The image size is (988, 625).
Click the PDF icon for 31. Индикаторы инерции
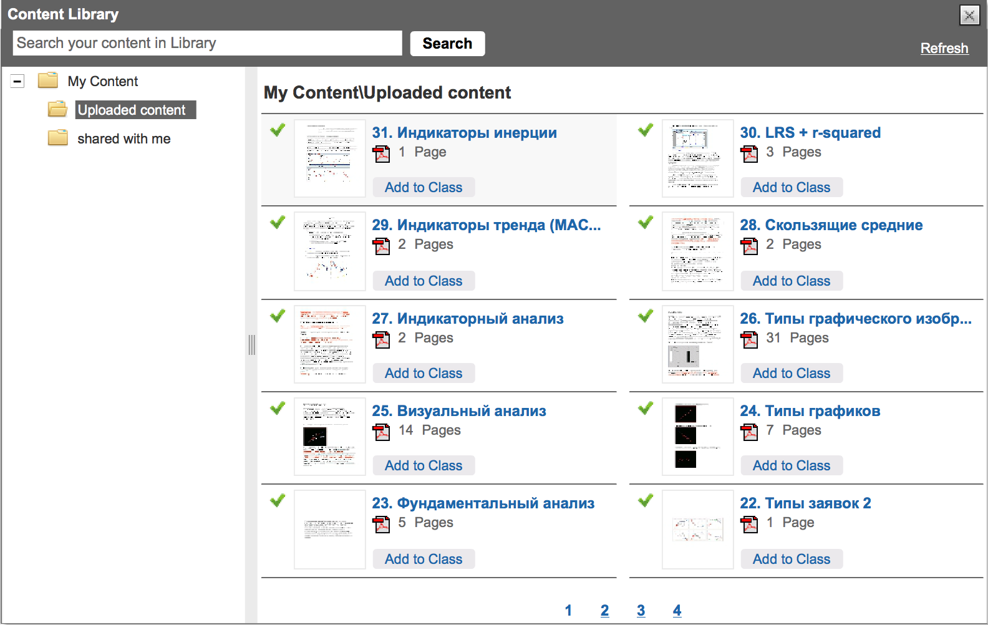381,153
